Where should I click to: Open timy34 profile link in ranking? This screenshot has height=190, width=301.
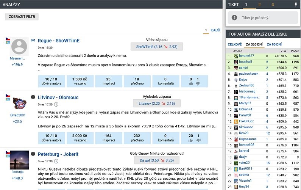click(244, 187)
